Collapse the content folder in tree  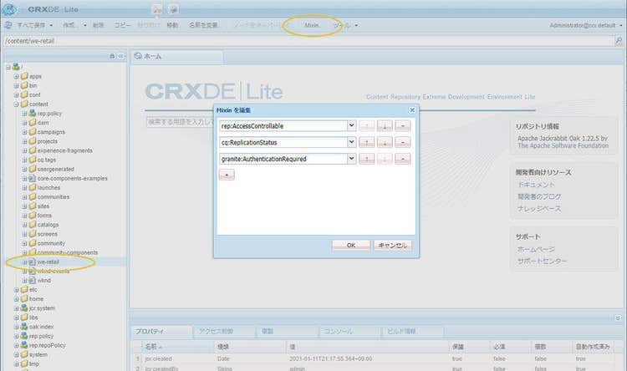click(16, 104)
